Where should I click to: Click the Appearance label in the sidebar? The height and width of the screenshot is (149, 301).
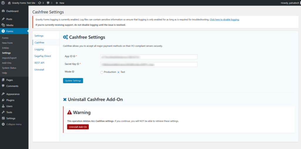[13, 94]
